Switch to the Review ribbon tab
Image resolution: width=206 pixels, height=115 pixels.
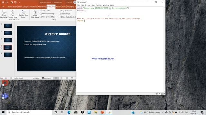[59, 7]
